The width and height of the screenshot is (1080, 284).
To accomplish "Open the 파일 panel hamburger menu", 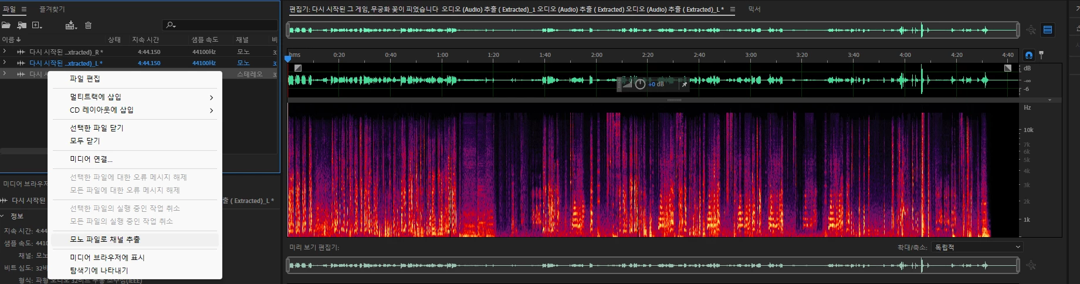I will point(24,9).
